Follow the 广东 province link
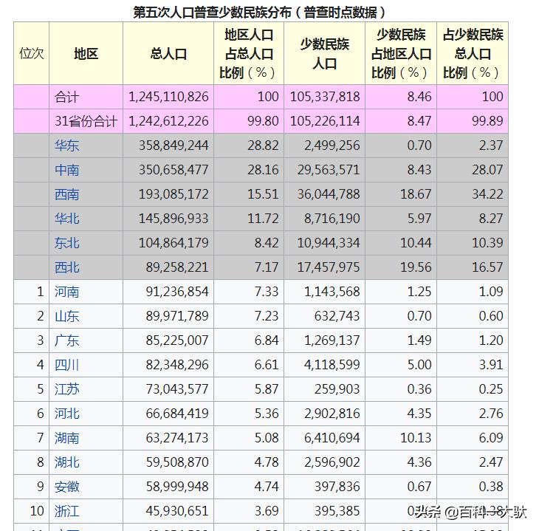The width and height of the screenshot is (539, 531). coord(67,340)
